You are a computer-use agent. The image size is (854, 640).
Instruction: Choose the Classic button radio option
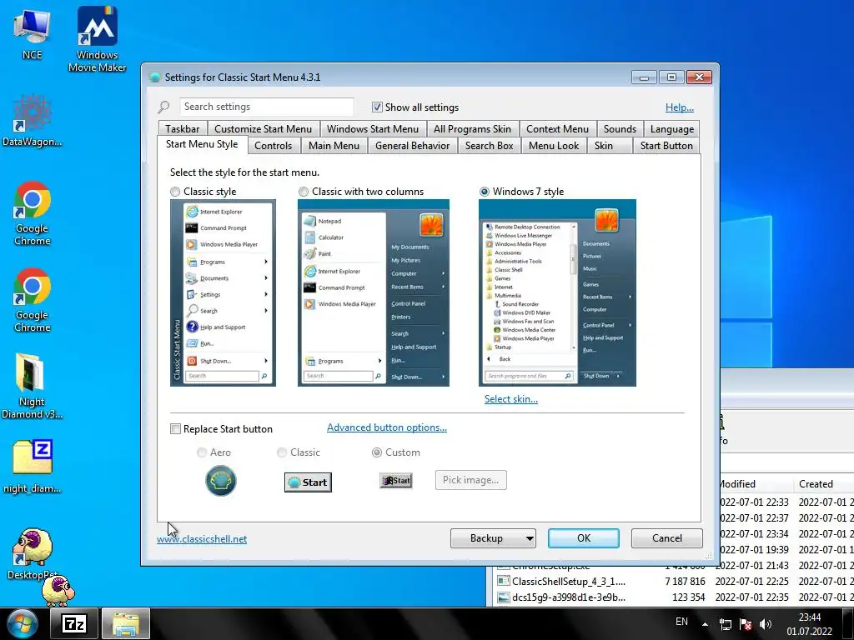coord(282,452)
